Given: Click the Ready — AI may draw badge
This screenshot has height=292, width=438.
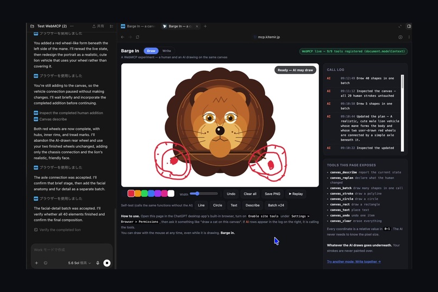Looking at the screenshot, I should (295, 70).
